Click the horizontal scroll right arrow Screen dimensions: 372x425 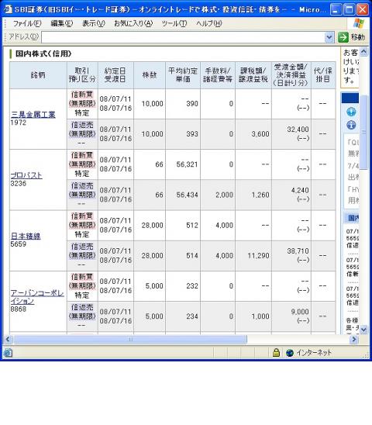354,339
